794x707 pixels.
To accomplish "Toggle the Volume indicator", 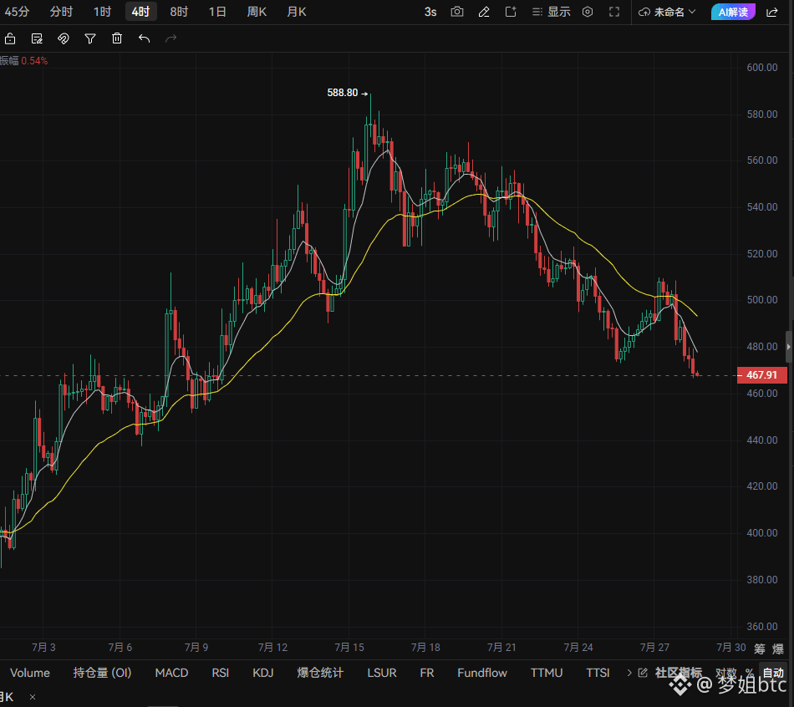I will pyautogui.click(x=30, y=673).
